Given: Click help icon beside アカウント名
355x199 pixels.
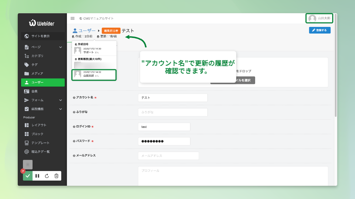Looking at the screenshot, I should [x=74, y=98].
